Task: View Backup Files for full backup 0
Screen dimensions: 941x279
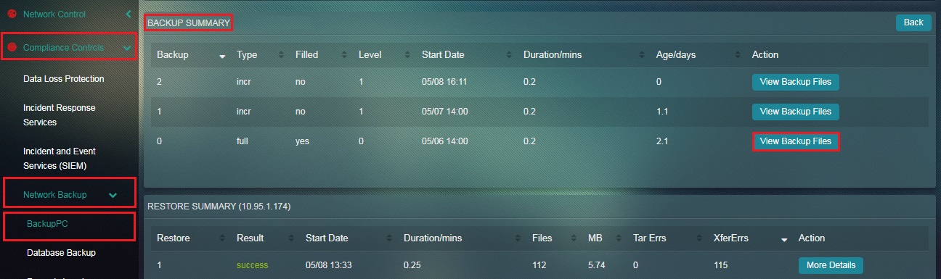Action: 795,141
